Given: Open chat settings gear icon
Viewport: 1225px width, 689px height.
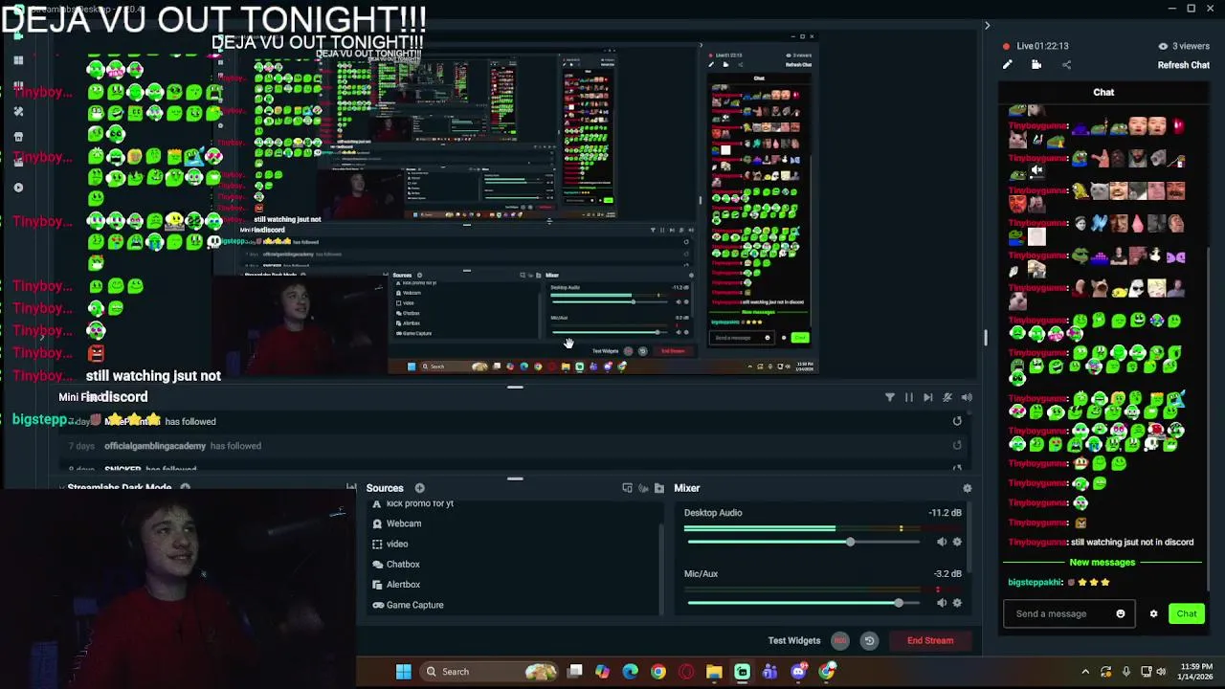Looking at the screenshot, I should click(1153, 613).
